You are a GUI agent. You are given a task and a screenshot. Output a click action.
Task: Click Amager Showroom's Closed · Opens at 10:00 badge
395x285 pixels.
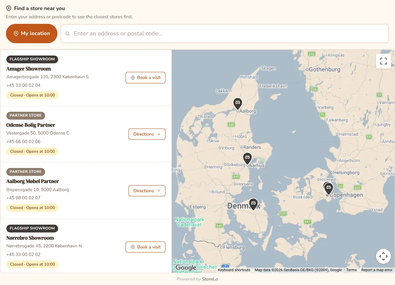[x=32, y=95]
